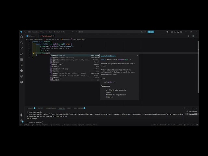Screen dimensions: 208x156
Task: Open the run button dropdown arrow
Action: point(191,36)
